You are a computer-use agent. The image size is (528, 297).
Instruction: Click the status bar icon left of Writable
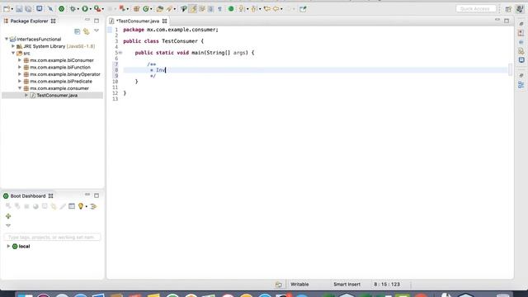pyautogui.click(x=279, y=285)
